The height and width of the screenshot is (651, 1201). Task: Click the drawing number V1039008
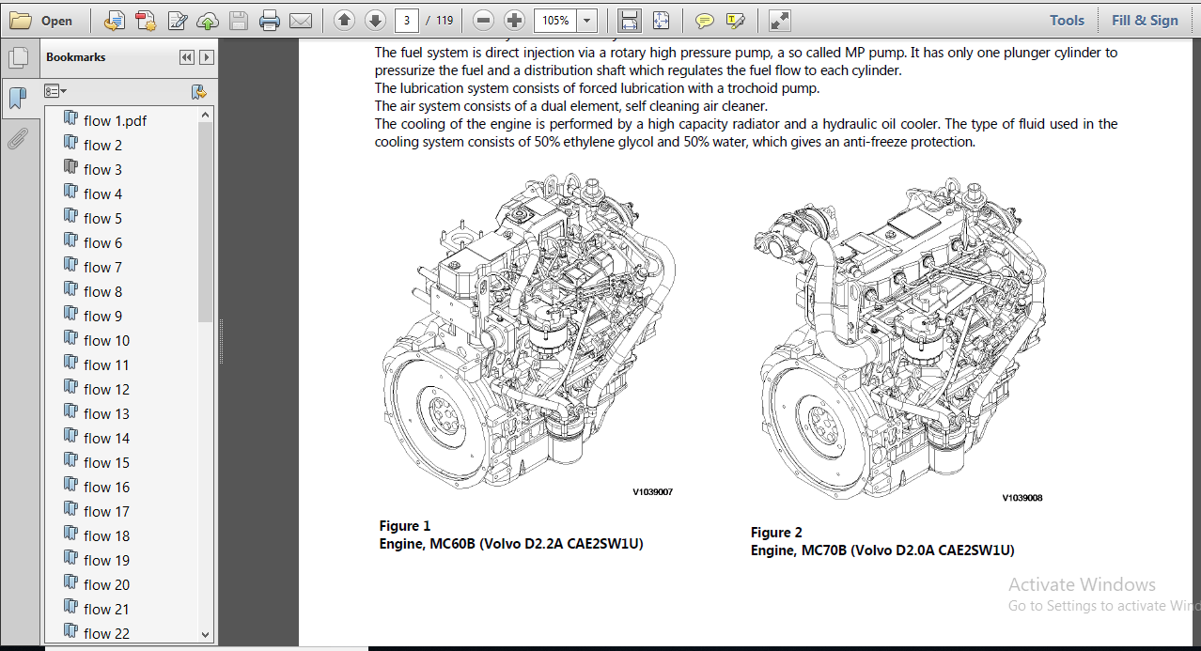click(x=1022, y=498)
